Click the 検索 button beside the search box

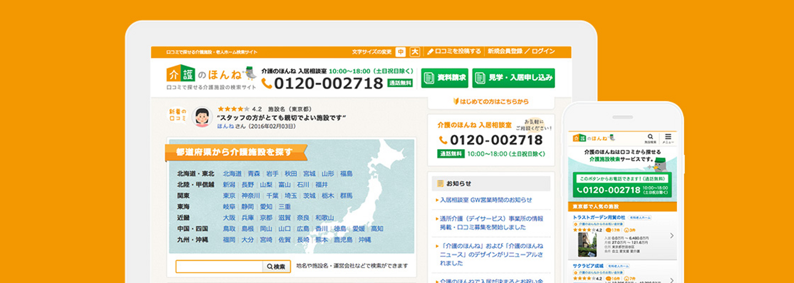coord(276,266)
